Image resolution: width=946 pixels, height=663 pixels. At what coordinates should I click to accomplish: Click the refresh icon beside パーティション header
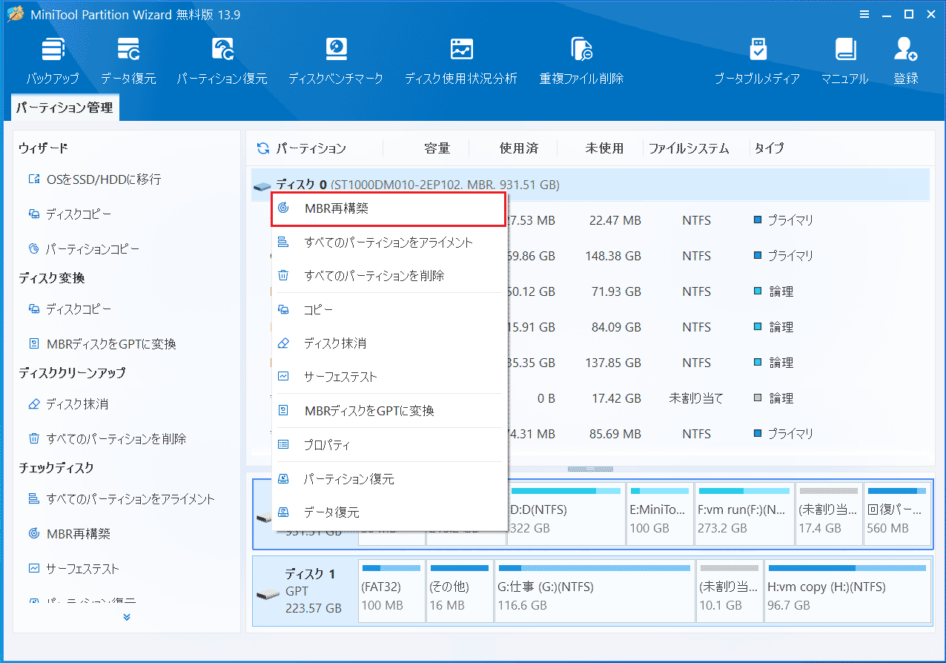(x=262, y=148)
